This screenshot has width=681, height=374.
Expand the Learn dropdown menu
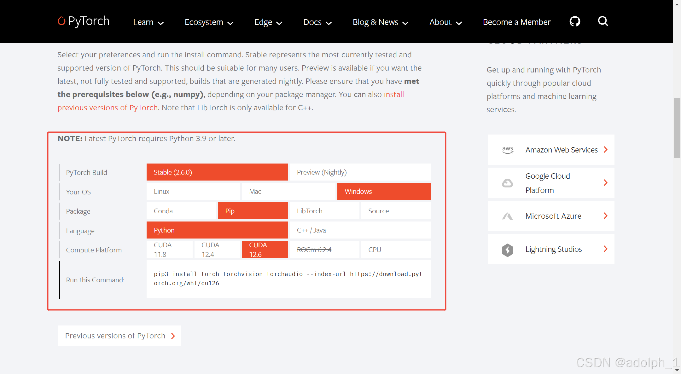point(148,22)
